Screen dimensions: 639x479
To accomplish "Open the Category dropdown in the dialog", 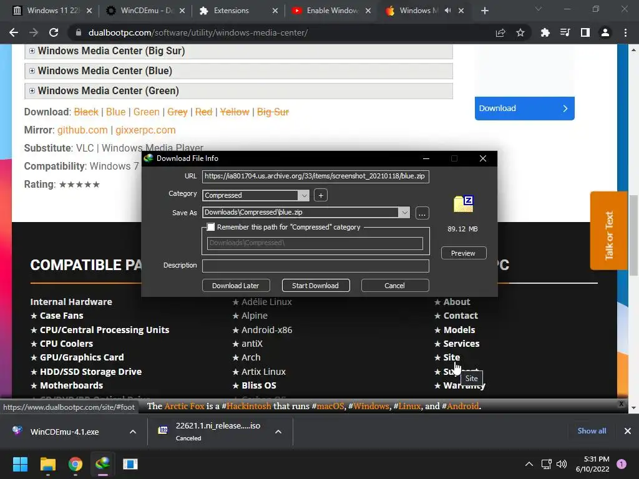I will (304, 195).
